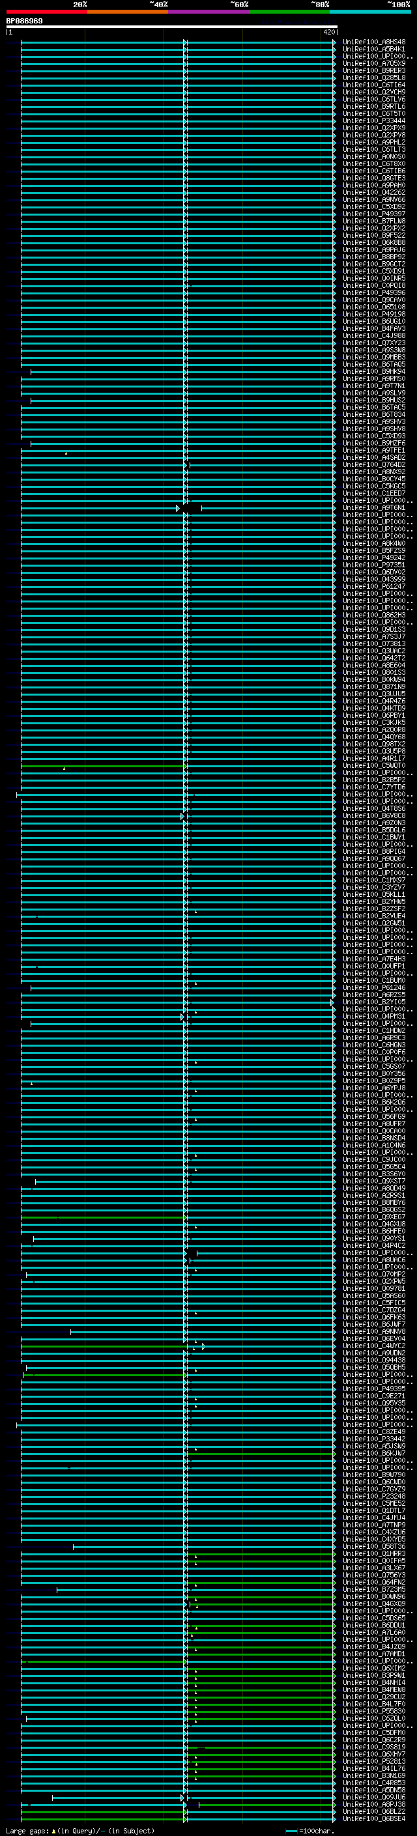Screen dimensions: 417x1836
Task: Select the UniRef100_B7FLW8 label
Action: 374,221
